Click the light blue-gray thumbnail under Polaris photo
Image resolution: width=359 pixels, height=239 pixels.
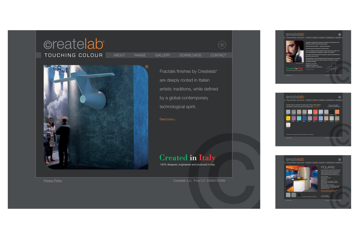(288, 195)
